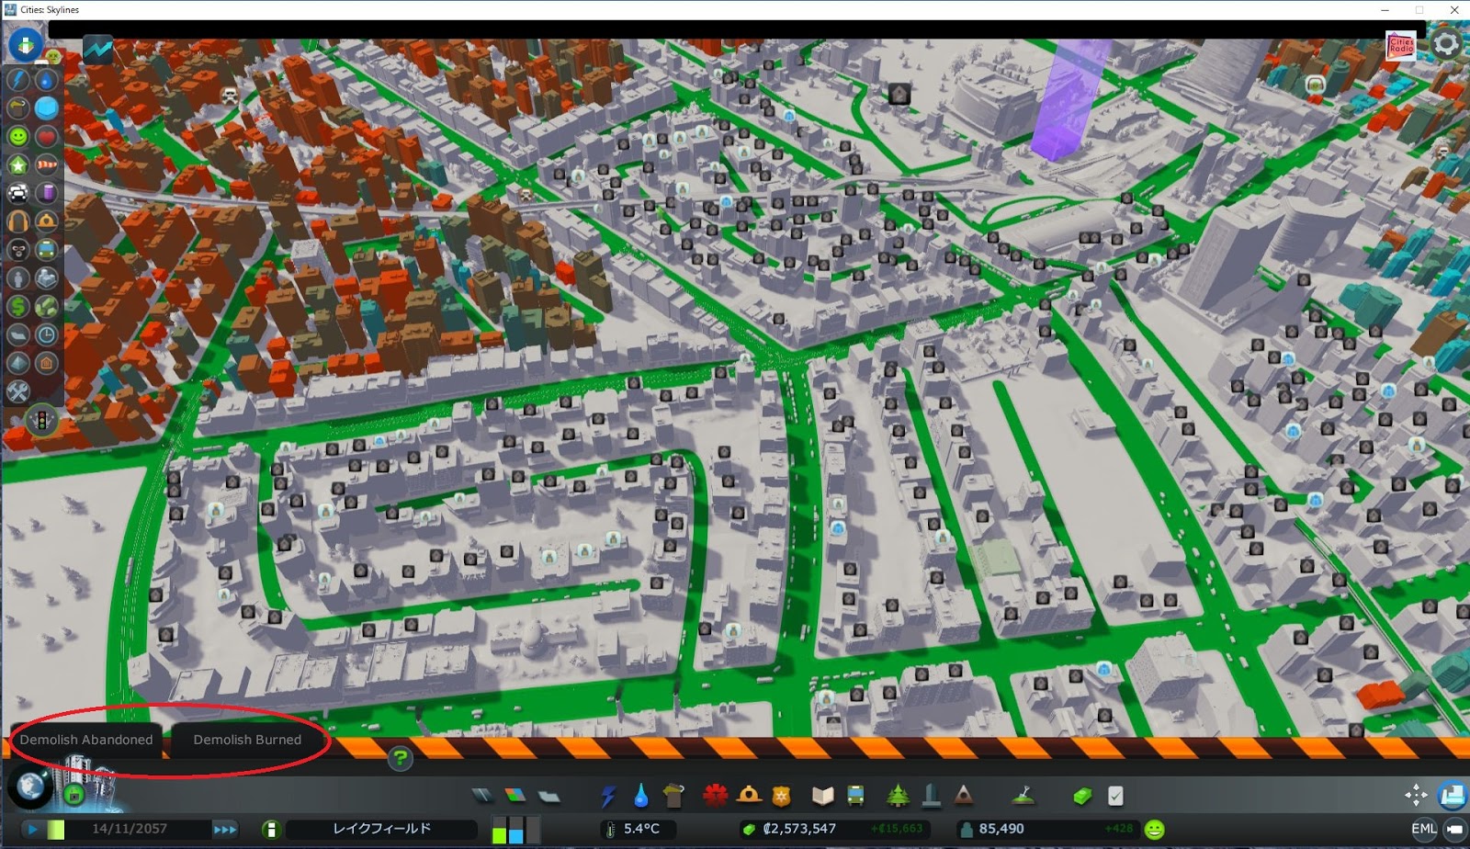Close info views with the round blue button
The height and width of the screenshot is (849, 1470).
[x=26, y=43]
